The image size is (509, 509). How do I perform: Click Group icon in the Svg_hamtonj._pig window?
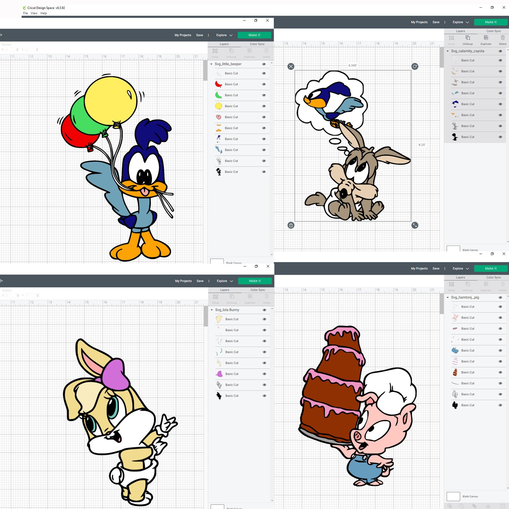[x=451, y=284]
